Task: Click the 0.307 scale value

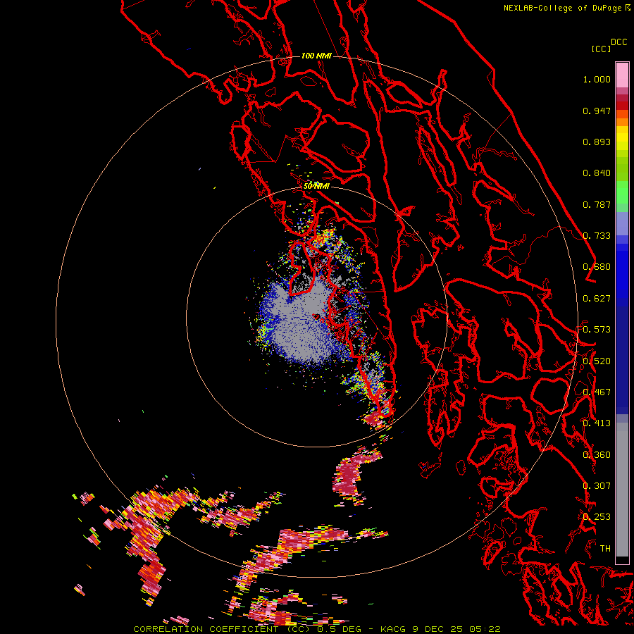Action: click(x=597, y=485)
